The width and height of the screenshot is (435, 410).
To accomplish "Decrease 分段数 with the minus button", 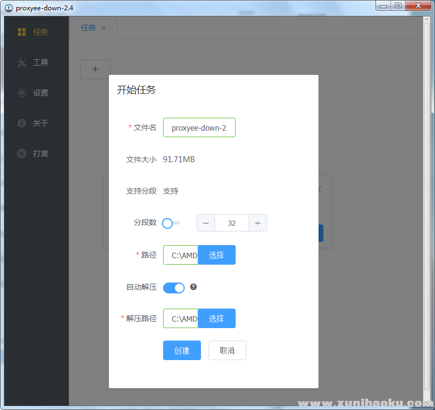I will 206,223.
